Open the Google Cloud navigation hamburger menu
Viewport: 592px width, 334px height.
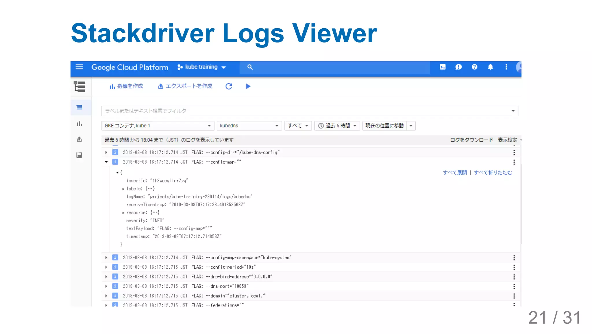(x=79, y=67)
